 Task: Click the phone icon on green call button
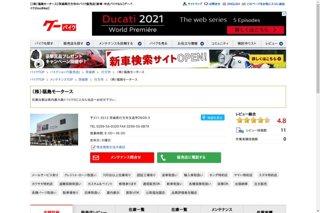[163, 157]
